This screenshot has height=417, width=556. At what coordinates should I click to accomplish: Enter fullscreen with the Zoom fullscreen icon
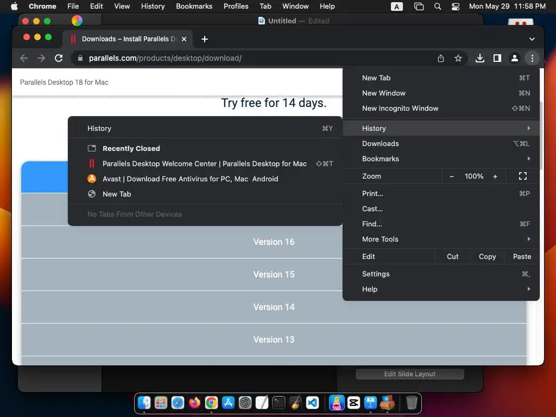pyautogui.click(x=523, y=176)
